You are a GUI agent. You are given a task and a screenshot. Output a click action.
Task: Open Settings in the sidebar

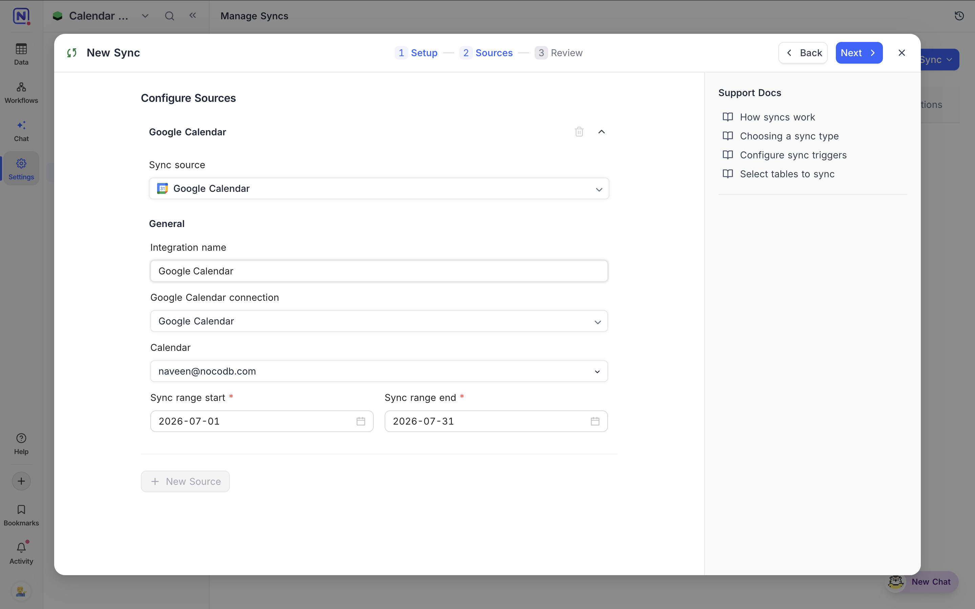pyautogui.click(x=21, y=169)
